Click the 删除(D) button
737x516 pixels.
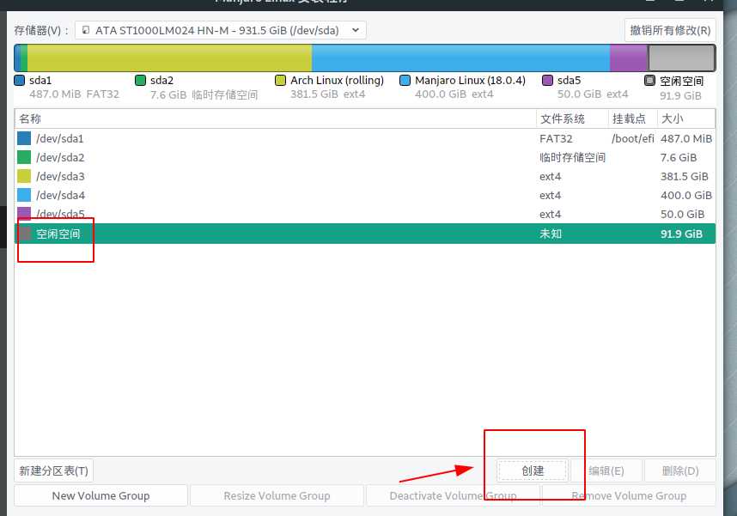pyautogui.click(x=680, y=470)
